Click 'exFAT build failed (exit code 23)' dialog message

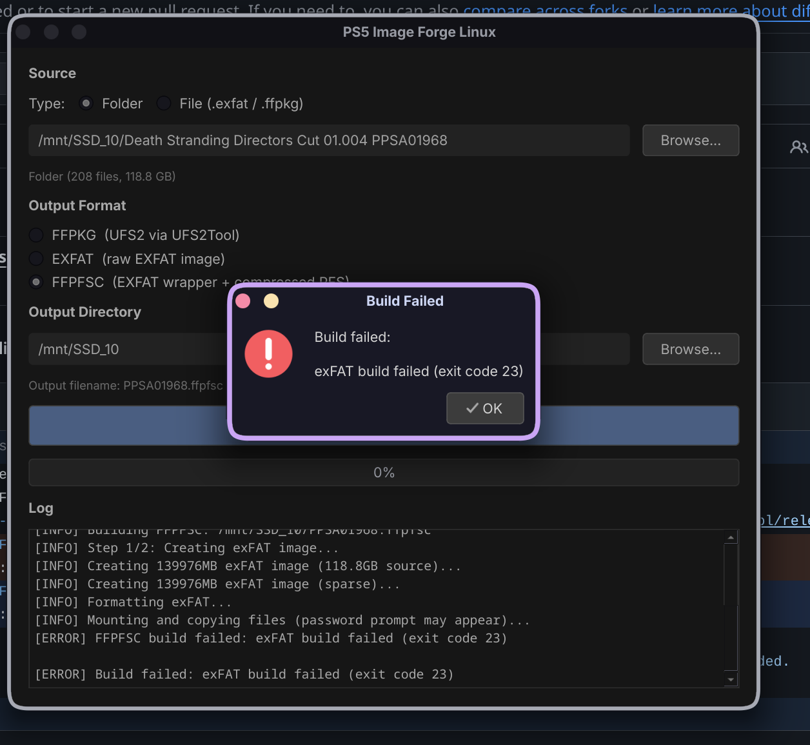click(x=419, y=371)
